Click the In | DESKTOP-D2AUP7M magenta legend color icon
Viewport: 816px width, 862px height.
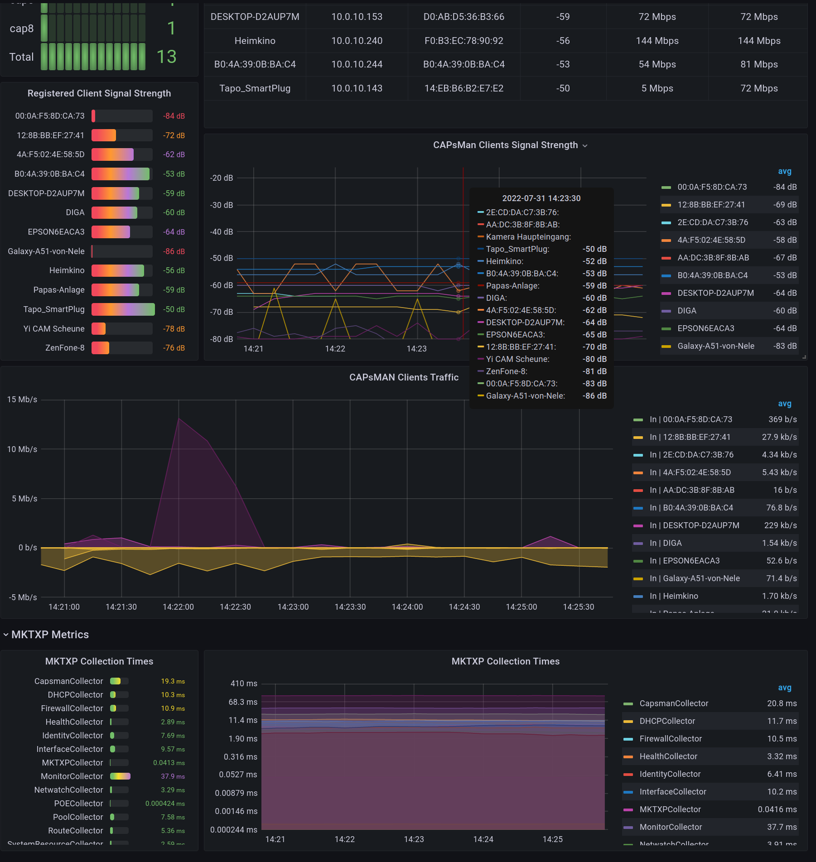point(638,526)
